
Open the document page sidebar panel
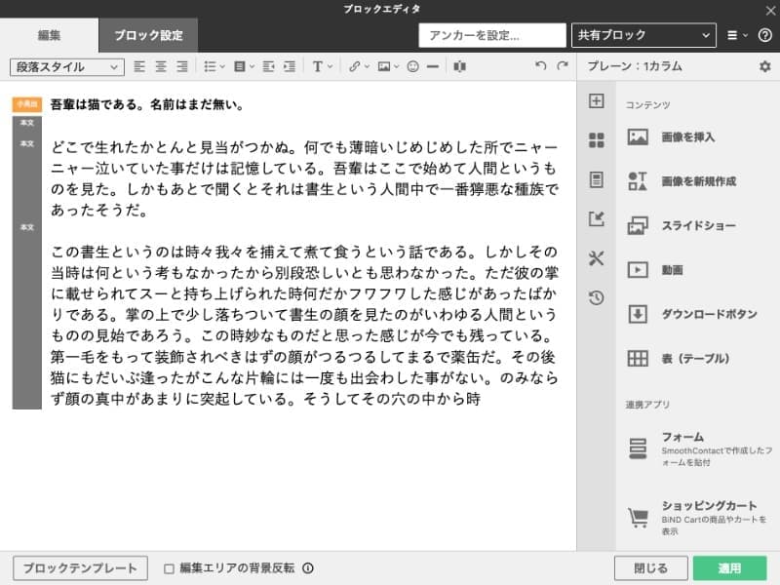point(597,179)
